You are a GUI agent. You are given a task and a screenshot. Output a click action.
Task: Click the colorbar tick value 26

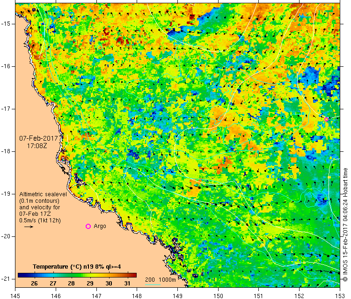coord(34,284)
